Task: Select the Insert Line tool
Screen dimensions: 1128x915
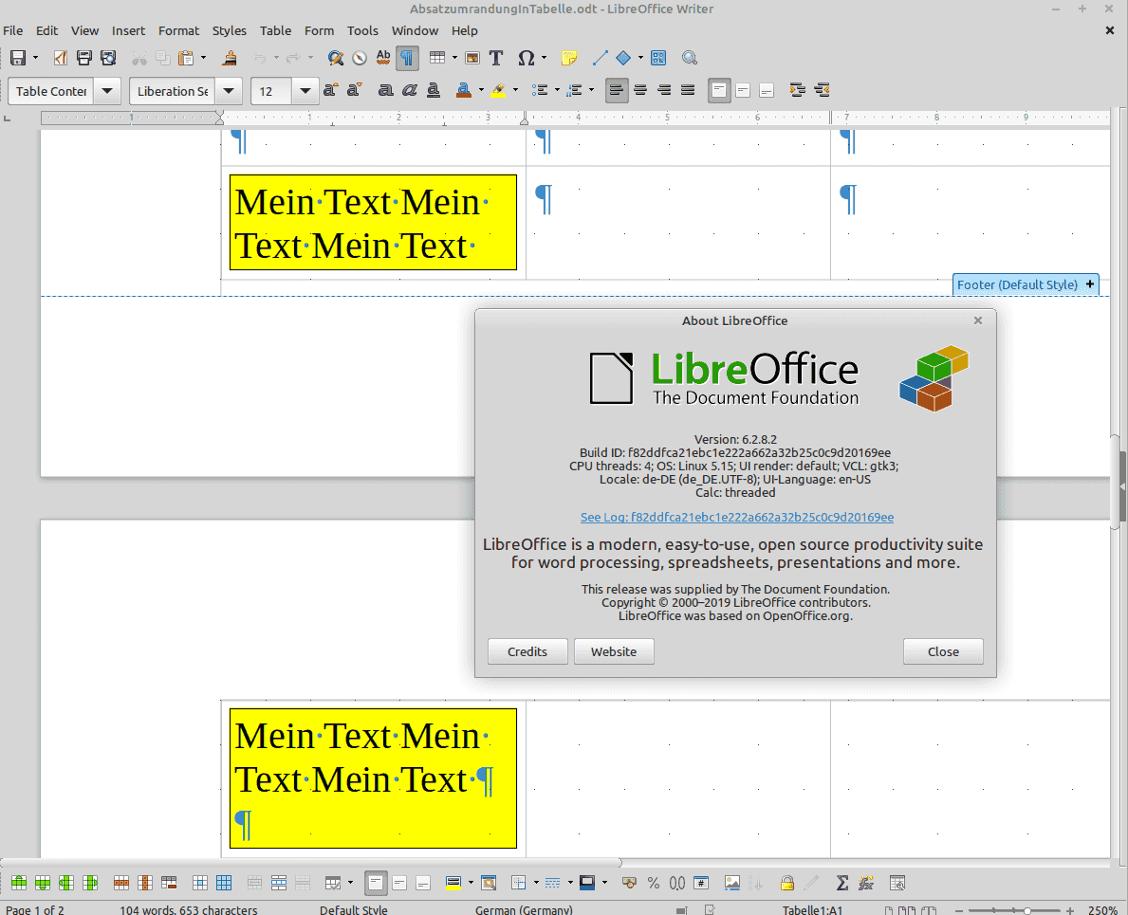Action: (600, 58)
